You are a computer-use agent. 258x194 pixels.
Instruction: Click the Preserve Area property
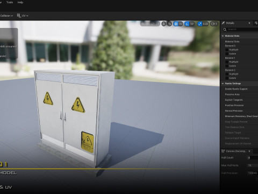click(x=232, y=94)
